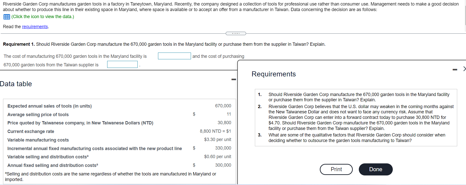
Task: Click the 'Requirements' panel heading
Action: point(274,74)
